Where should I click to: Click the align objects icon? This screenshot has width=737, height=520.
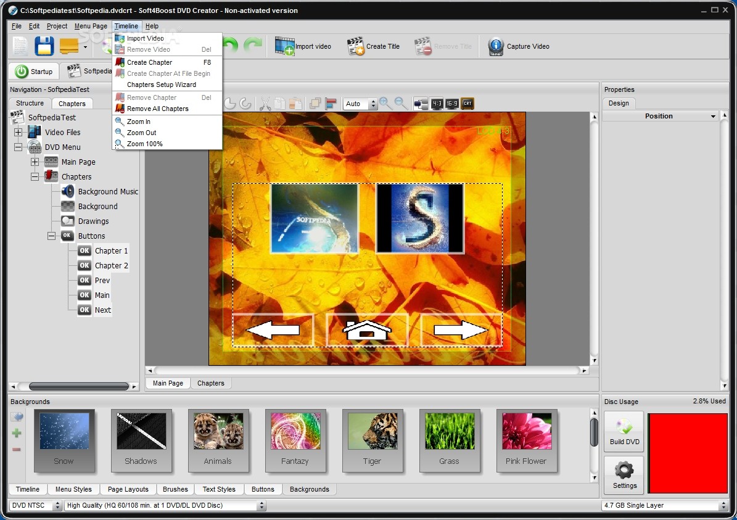pos(331,104)
